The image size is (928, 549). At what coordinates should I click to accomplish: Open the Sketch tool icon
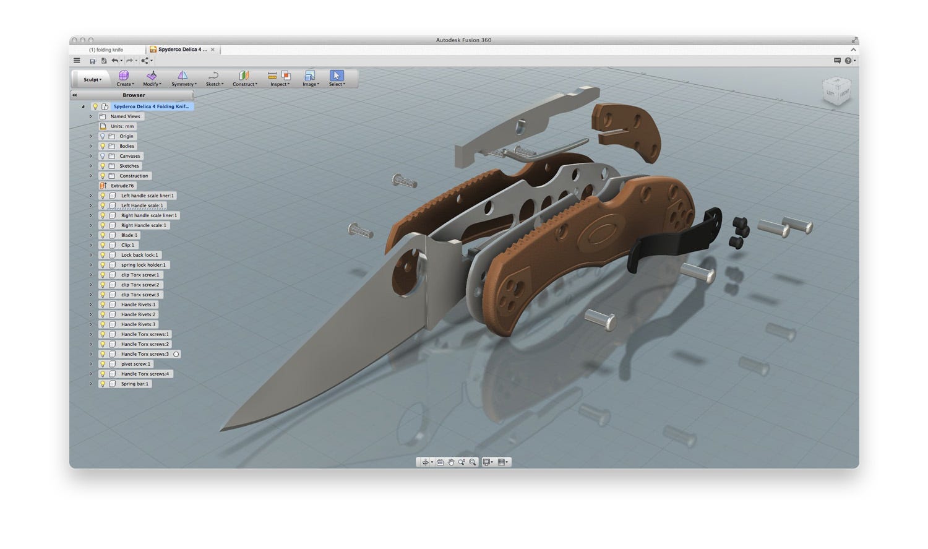coord(213,76)
